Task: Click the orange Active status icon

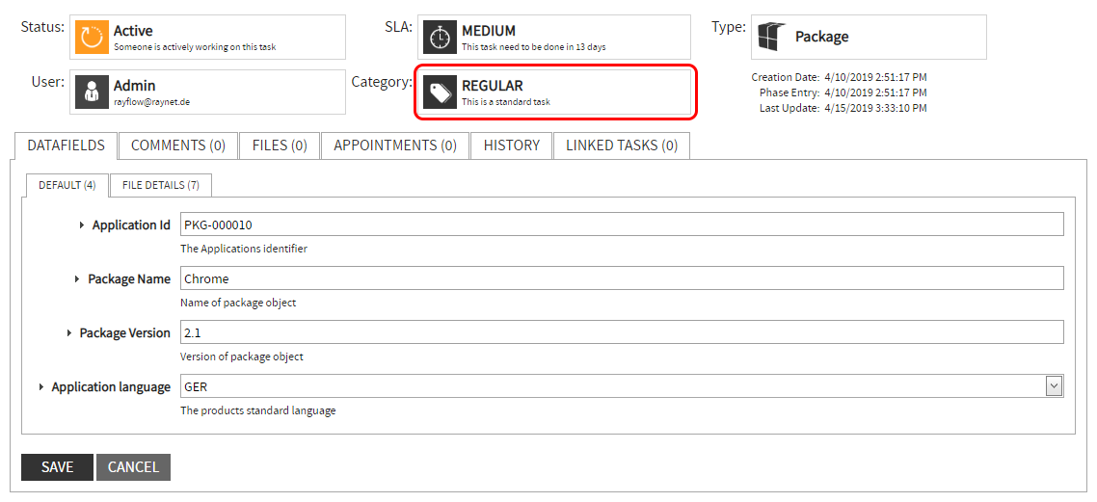Action: (x=92, y=38)
